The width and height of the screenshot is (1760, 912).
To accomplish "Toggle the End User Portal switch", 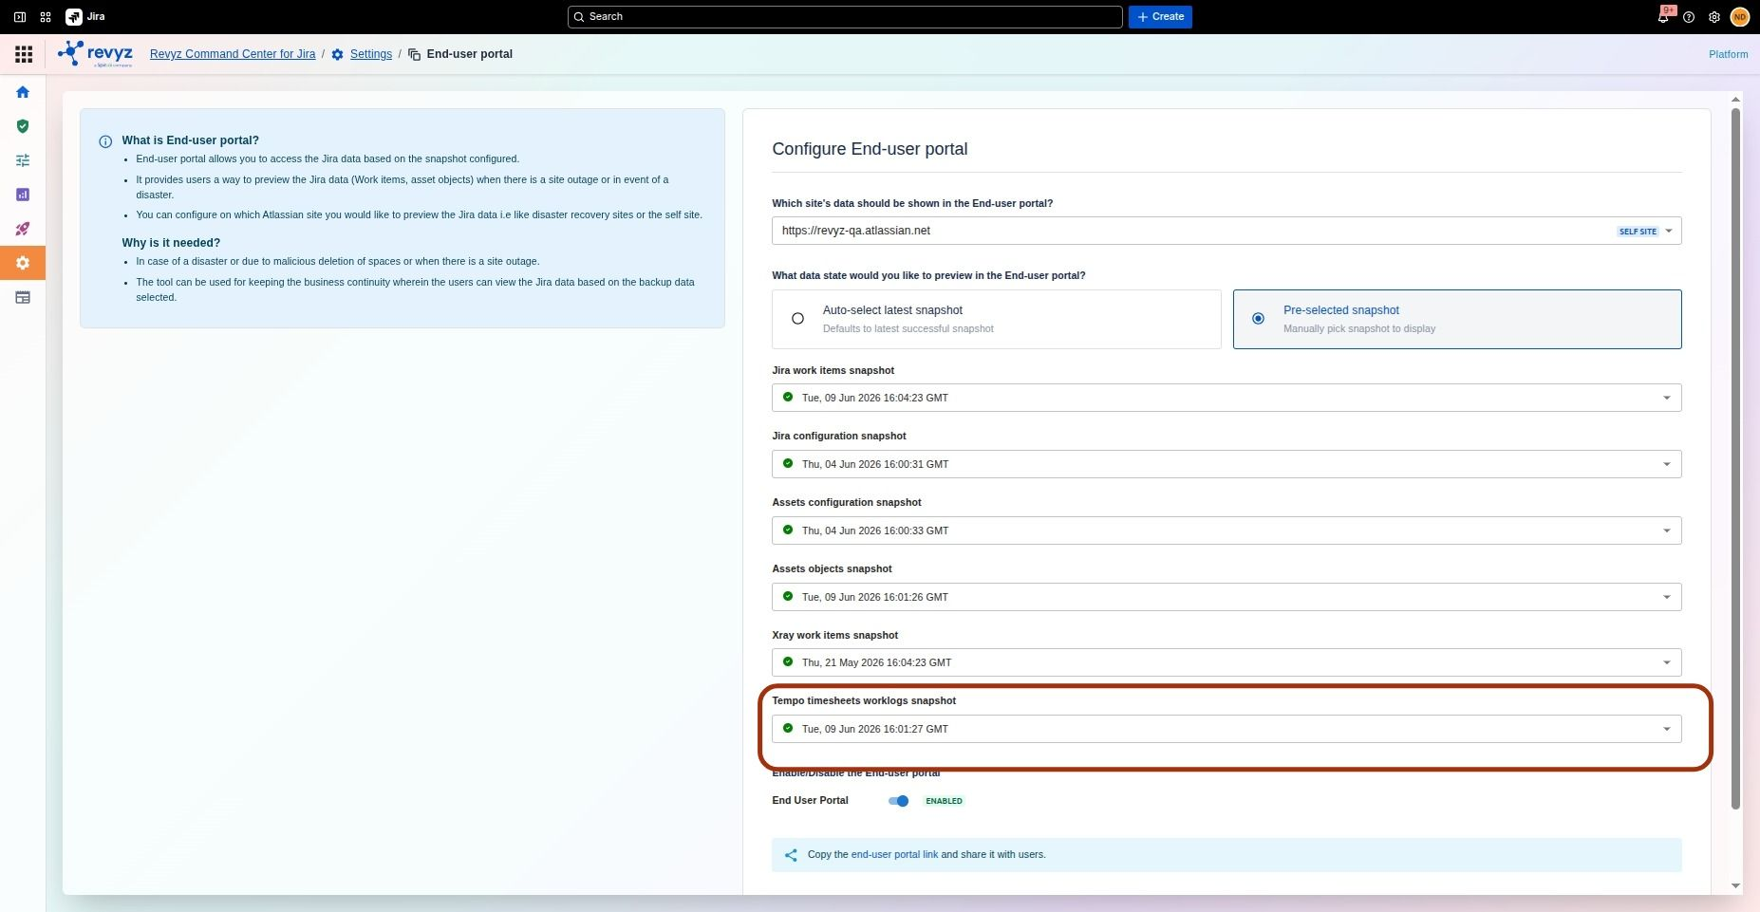I will (898, 801).
